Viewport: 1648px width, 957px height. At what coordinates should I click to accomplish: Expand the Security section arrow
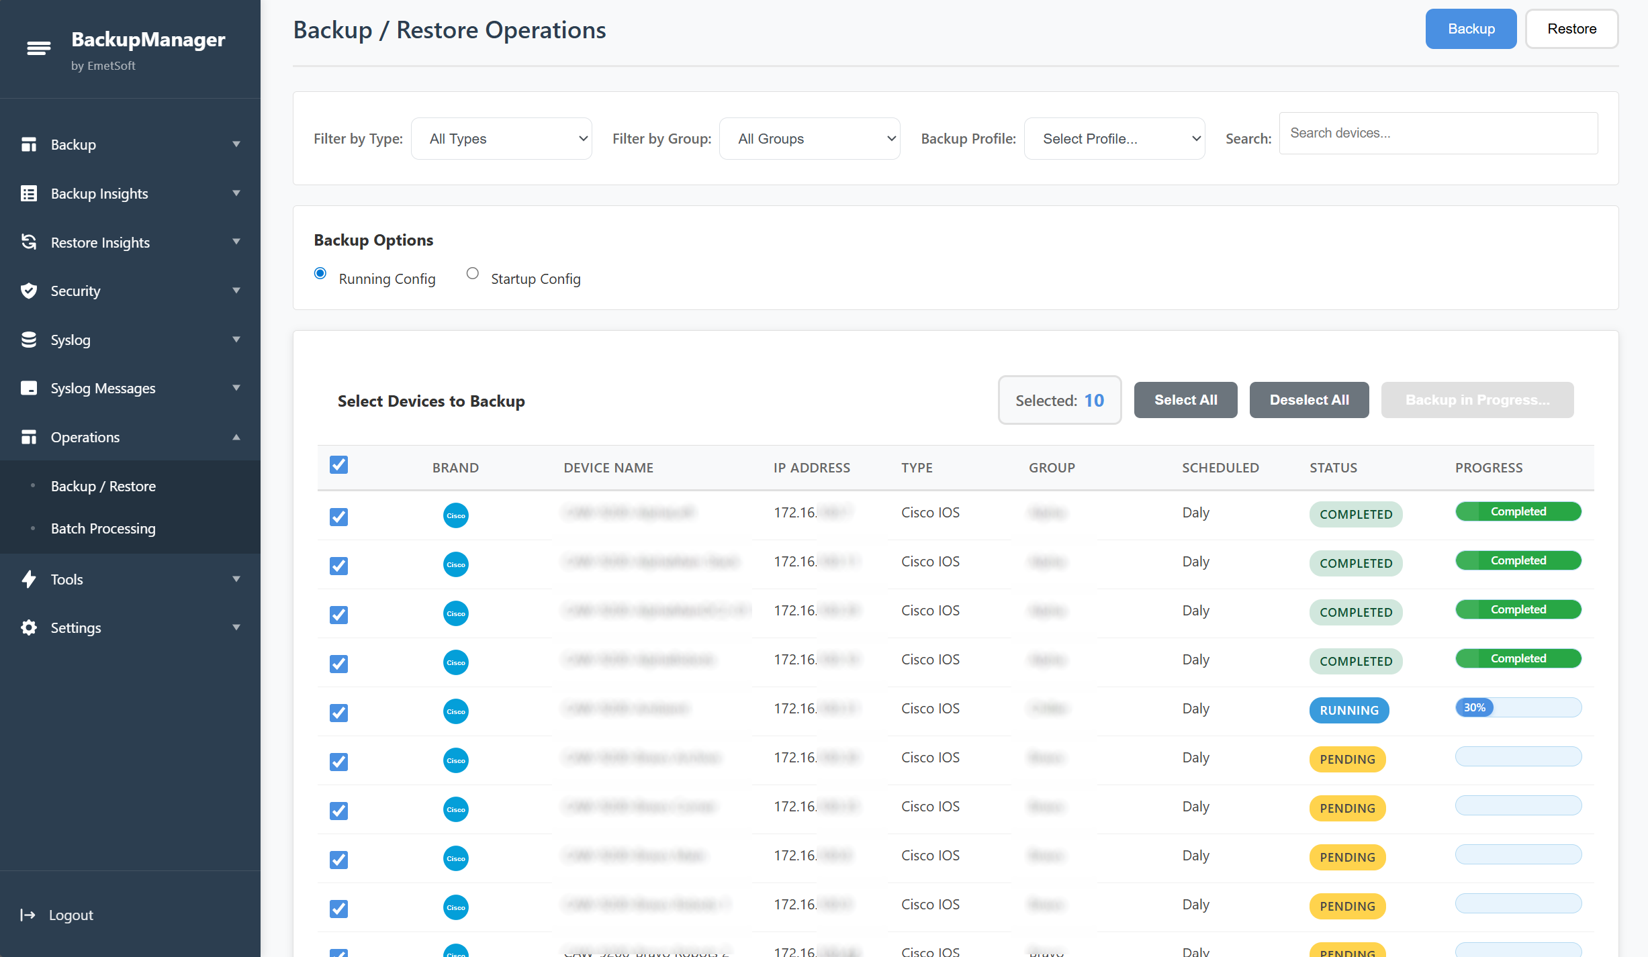point(236,291)
